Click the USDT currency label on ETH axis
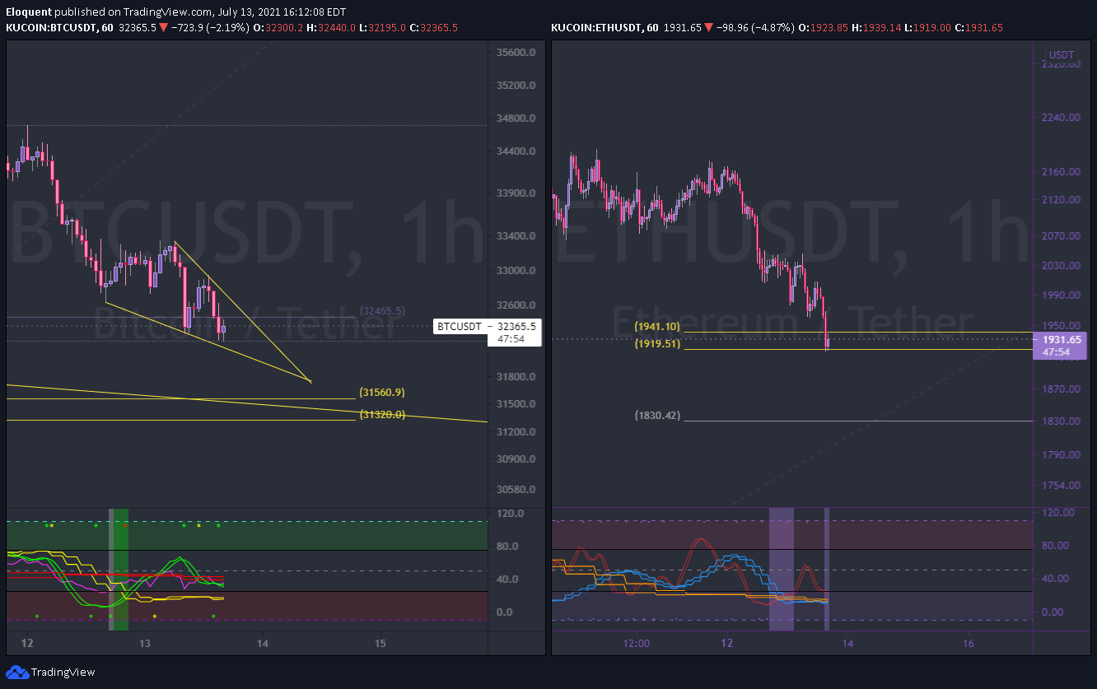This screenshot has width=1097, height=689. point(1061,55)
